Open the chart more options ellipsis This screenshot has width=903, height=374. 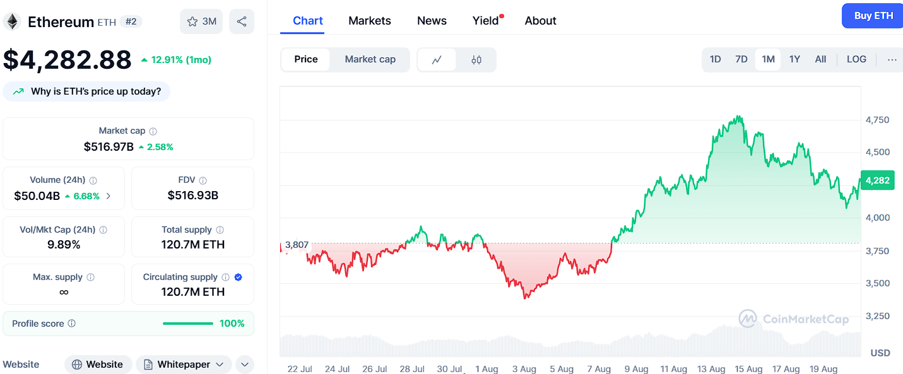(892, 59)
